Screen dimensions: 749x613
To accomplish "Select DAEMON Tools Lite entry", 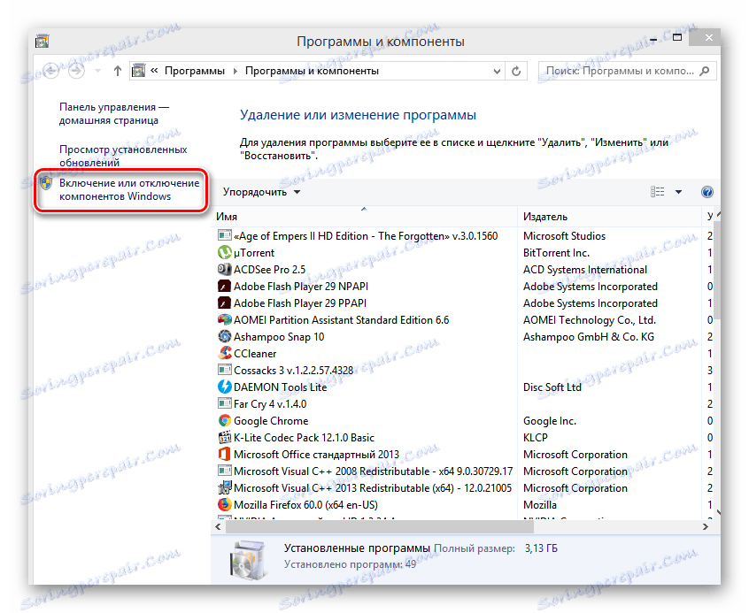I will [280, 387].
